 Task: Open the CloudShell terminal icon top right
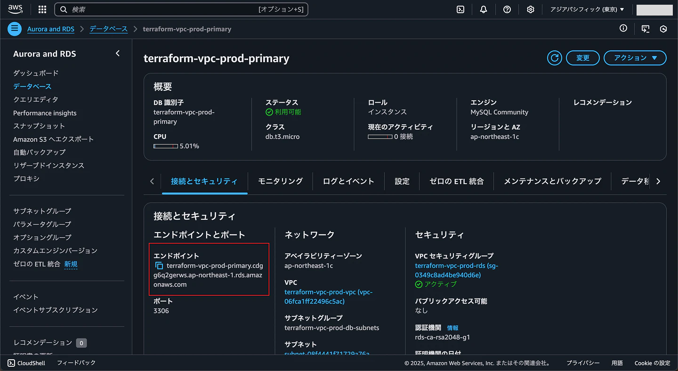(x=460, y=9)
